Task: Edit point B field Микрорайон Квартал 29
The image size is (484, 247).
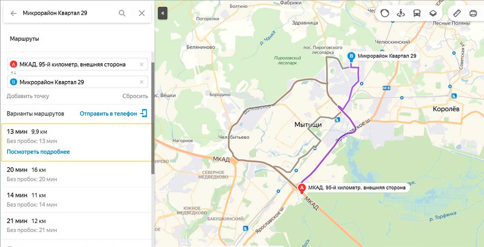Action: (77, 82)
